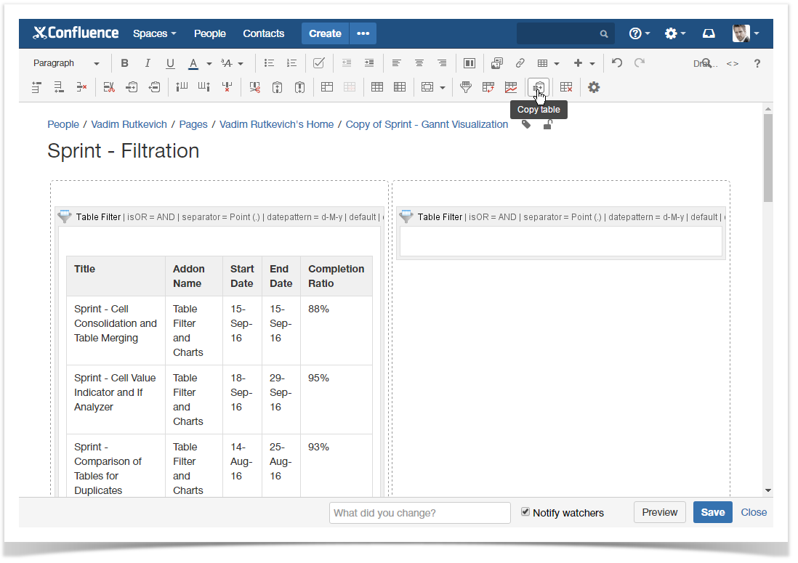Open the administration gear menu
Viewport: 798px width, 563px height.
pyautogui.click(x=675, y=33)
